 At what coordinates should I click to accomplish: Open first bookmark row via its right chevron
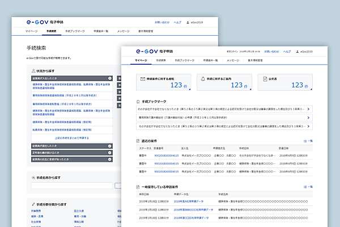pos(308,109)
